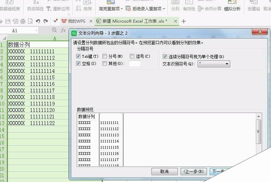The width and height of the screenshot is (271, 182).
Task: Click 数据分列 header in data preview
Action: [x=86, y=116]
